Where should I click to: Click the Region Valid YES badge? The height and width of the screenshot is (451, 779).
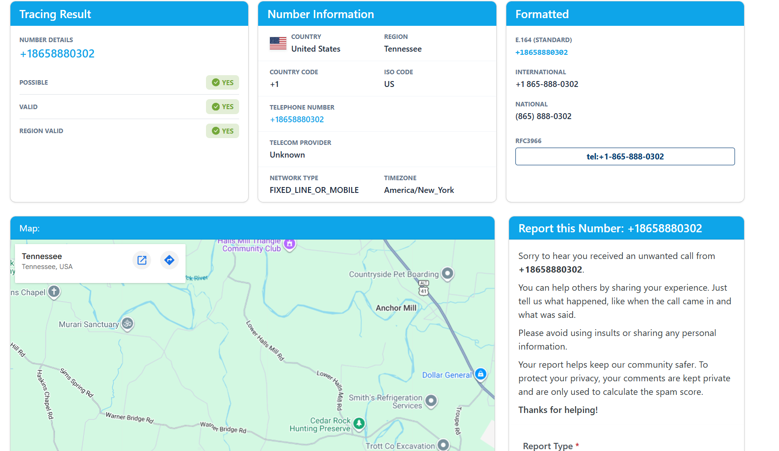[x=222, y=131]
